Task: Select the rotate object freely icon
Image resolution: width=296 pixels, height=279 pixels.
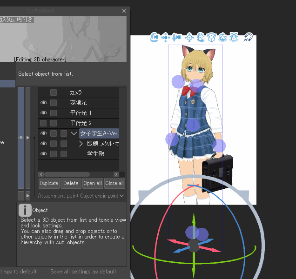Action: coord(201,37)
